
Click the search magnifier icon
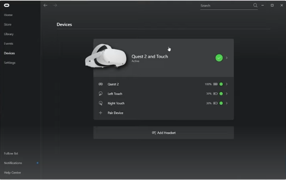point(255,5)
